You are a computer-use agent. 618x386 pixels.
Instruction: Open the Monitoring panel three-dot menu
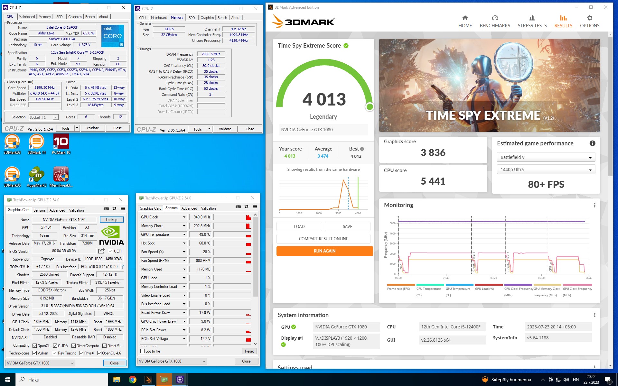coord(595,205)
